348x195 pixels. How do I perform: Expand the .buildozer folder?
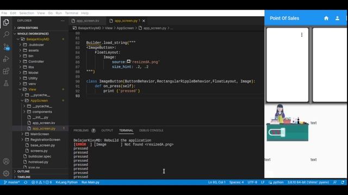coord(40,44)
